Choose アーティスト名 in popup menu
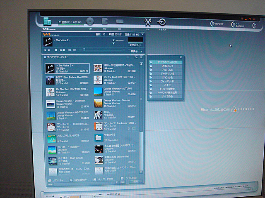Viewport: 265px width, 198px height. pos(166,74)
